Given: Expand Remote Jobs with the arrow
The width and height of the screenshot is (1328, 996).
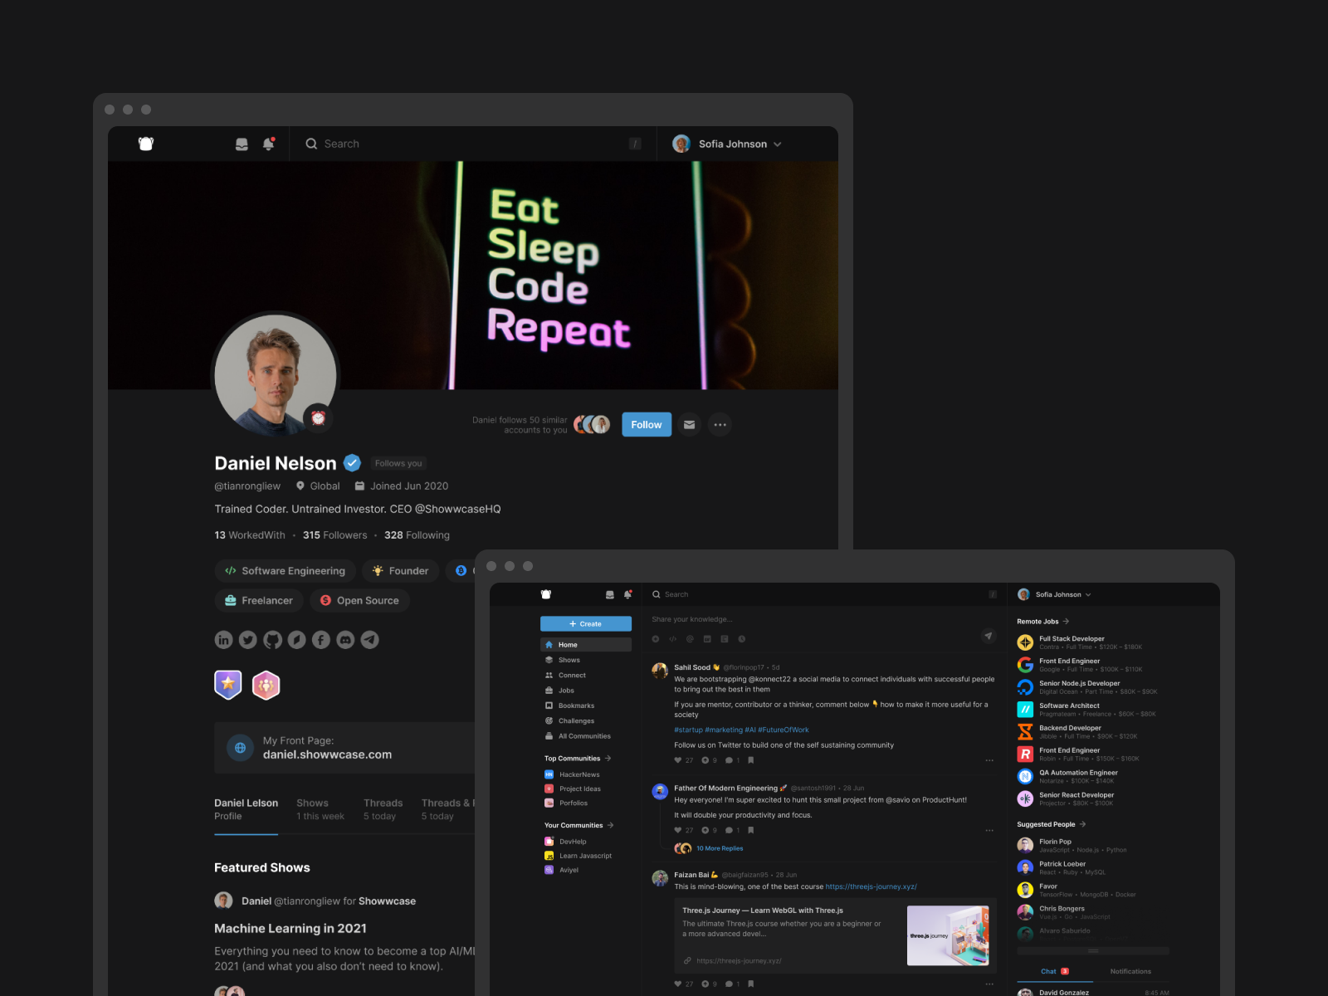Looking at the screenshot, I should coord(1066,622).
